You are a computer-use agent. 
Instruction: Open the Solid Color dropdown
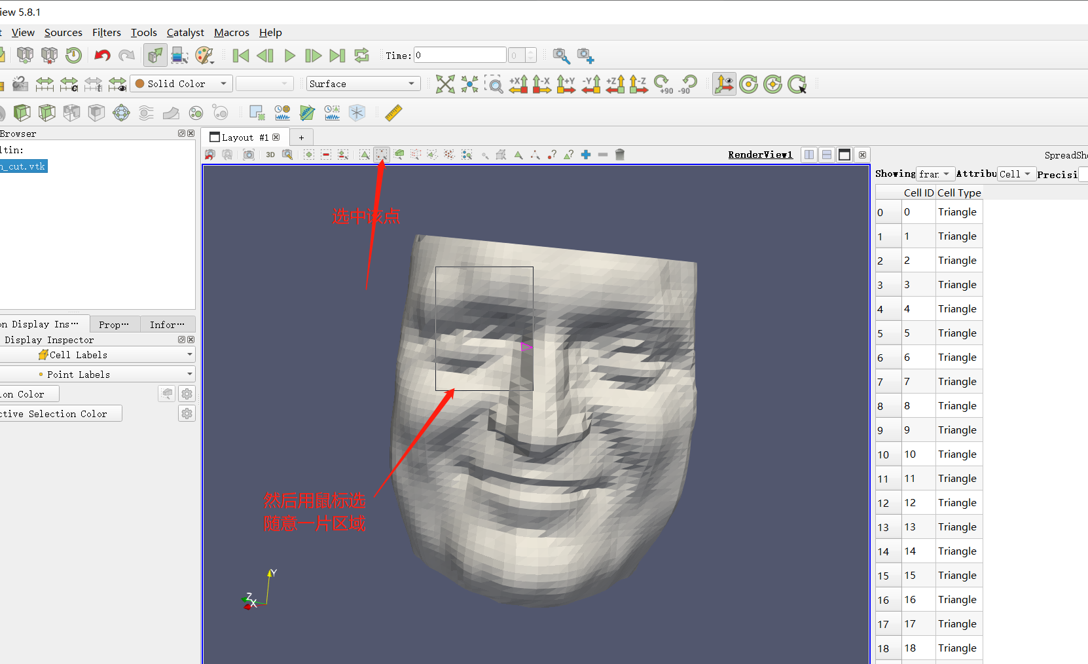(223, 84)
